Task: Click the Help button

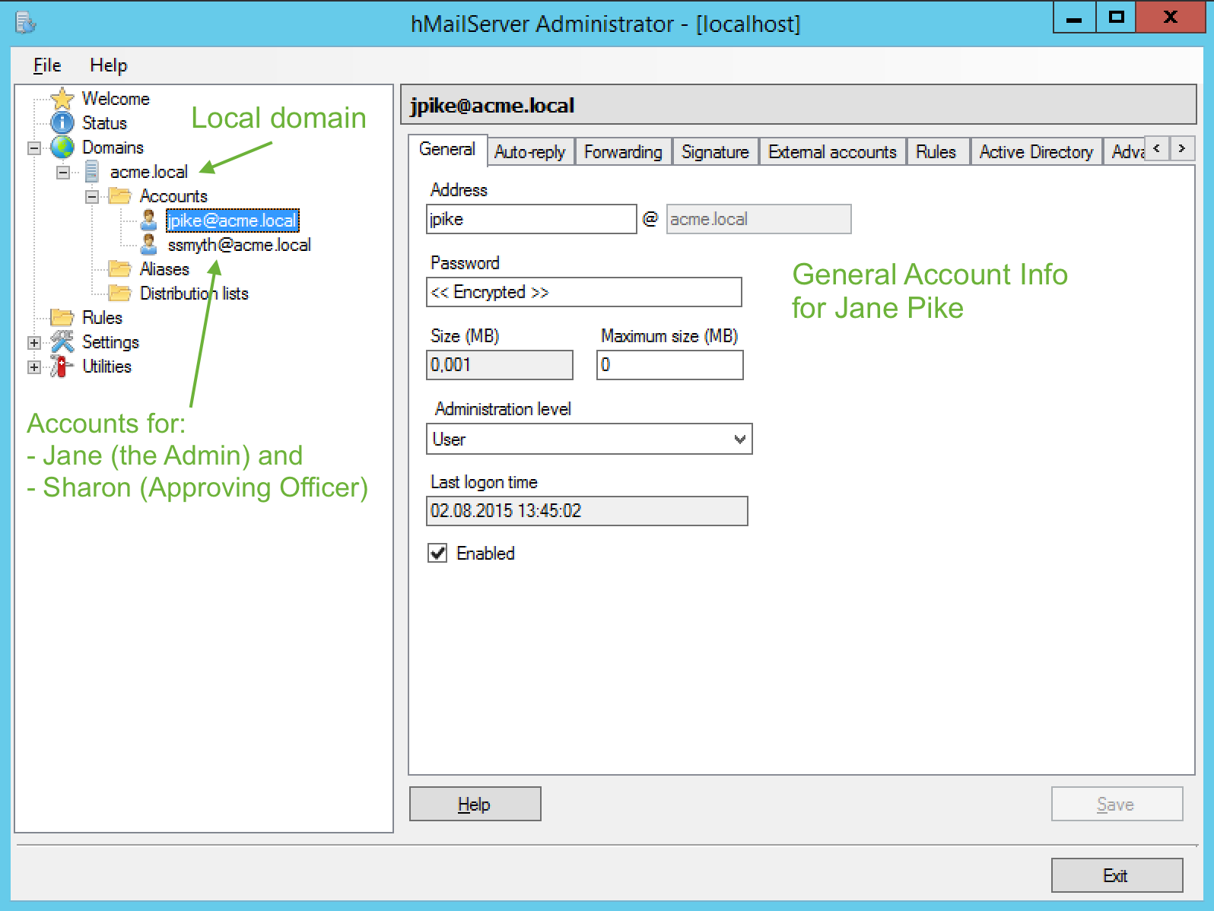Action: point(475,805)
